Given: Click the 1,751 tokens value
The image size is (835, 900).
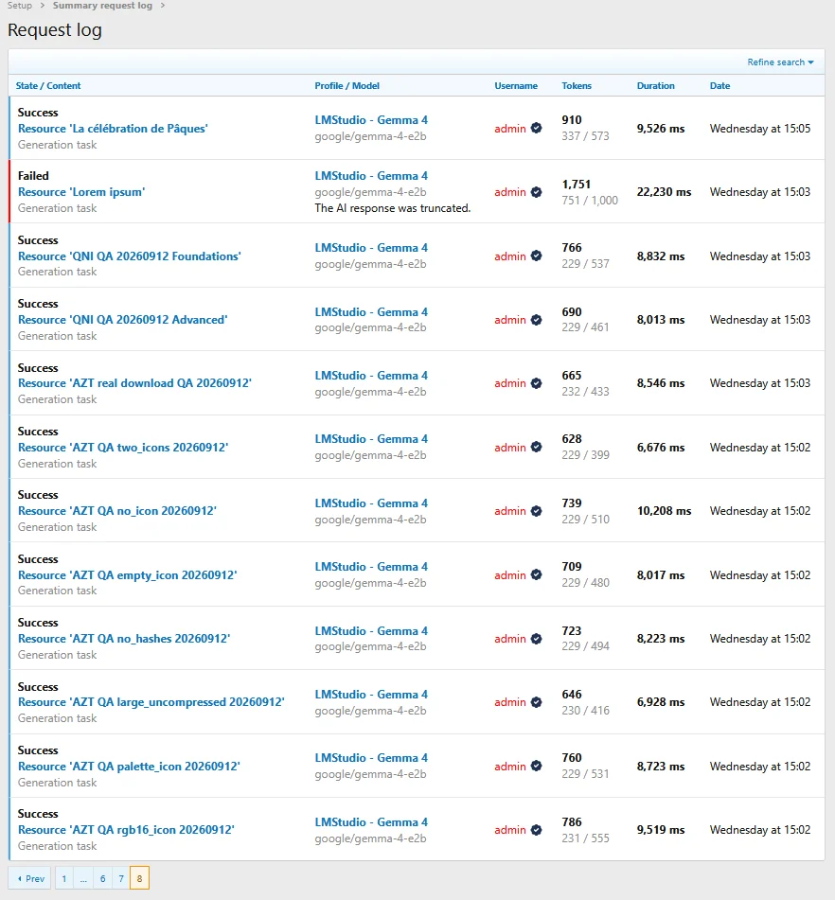Looking at the screenshot, I should pyautogui.click(x=576, y=185).
